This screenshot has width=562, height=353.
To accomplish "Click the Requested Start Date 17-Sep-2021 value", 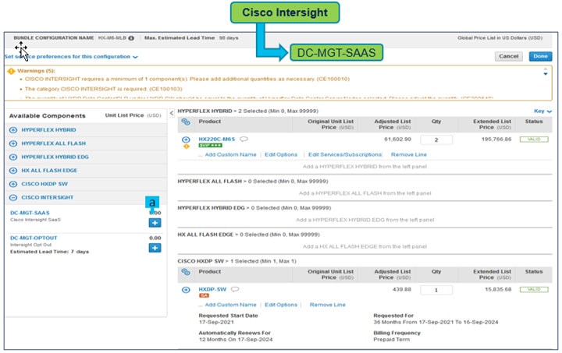I will [x=216, y=323].
